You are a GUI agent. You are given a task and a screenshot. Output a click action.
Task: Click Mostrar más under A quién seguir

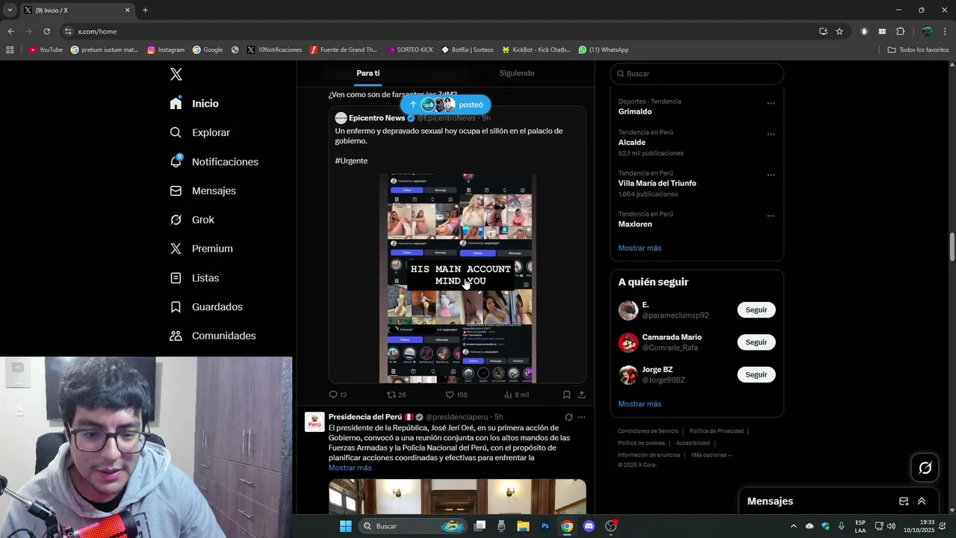pos(639,404)
